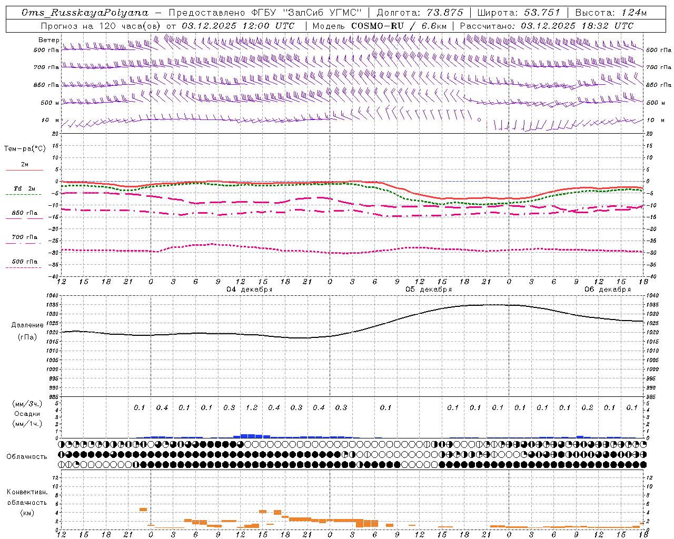This screenshot has width=674, height=539.
Task: Click the Ветер panel label
Action: (48, 40)
